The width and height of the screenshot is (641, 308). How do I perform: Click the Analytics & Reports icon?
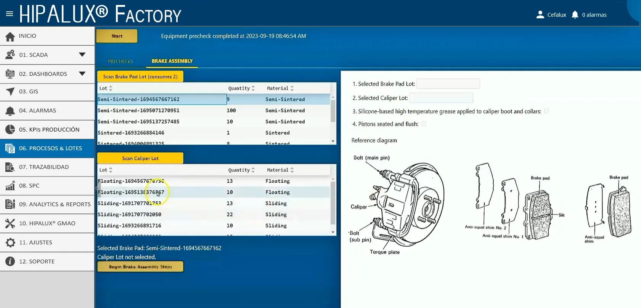coord(10,204)
